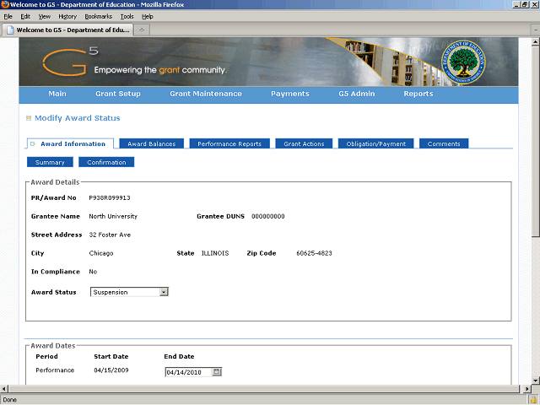
Task: Select the Award Information tab
Action: (x=70, y=144)
